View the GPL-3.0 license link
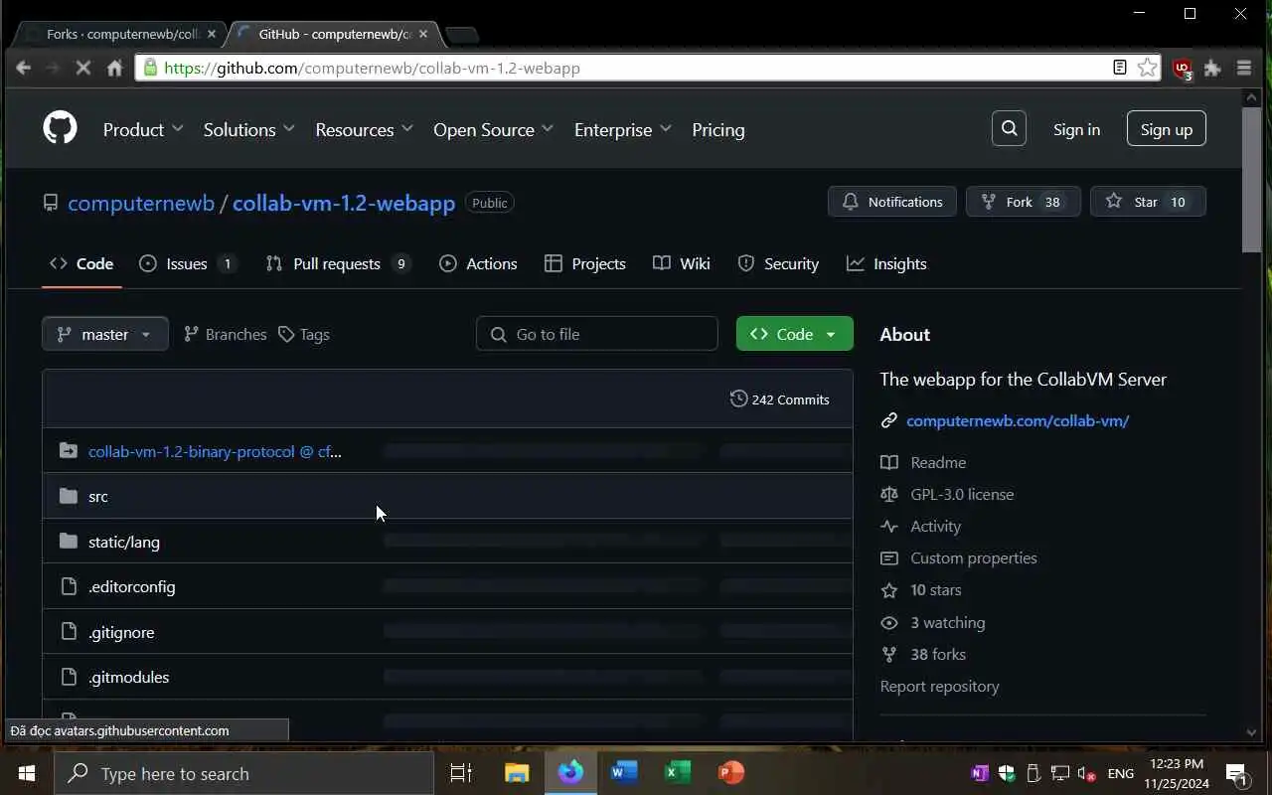The image size is (1272, 795). (x=962, y=494)
